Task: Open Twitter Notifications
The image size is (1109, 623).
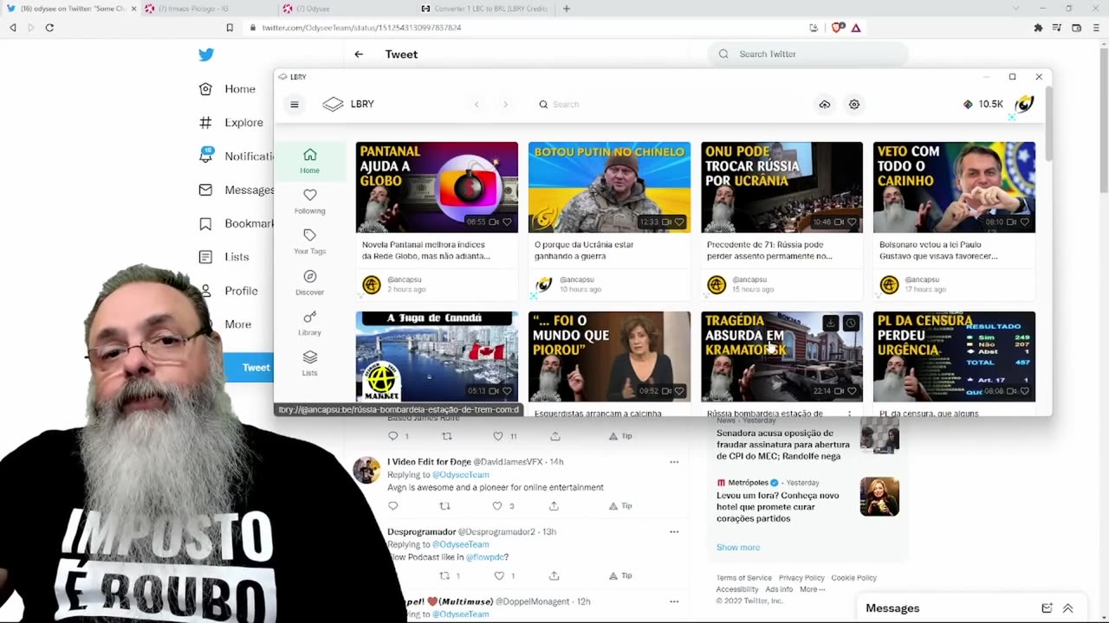Action: (236, 157)
